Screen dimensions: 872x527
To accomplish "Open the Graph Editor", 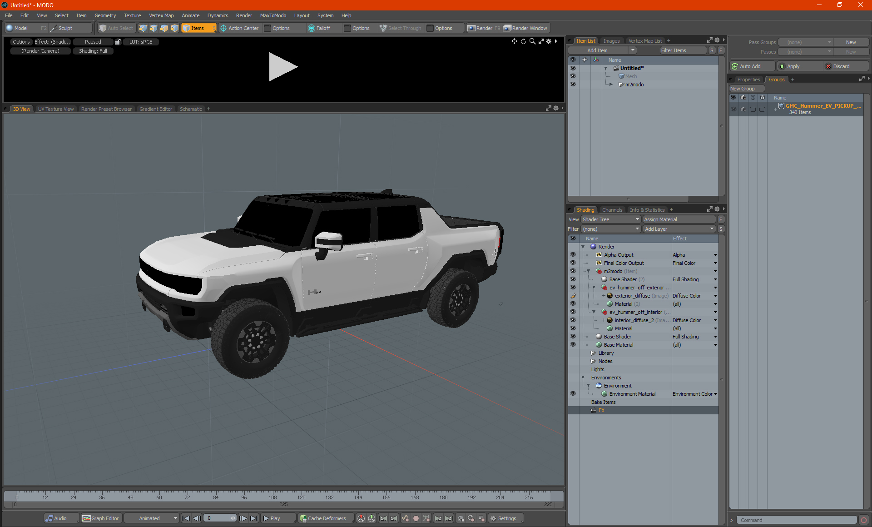I will (101, 518).
